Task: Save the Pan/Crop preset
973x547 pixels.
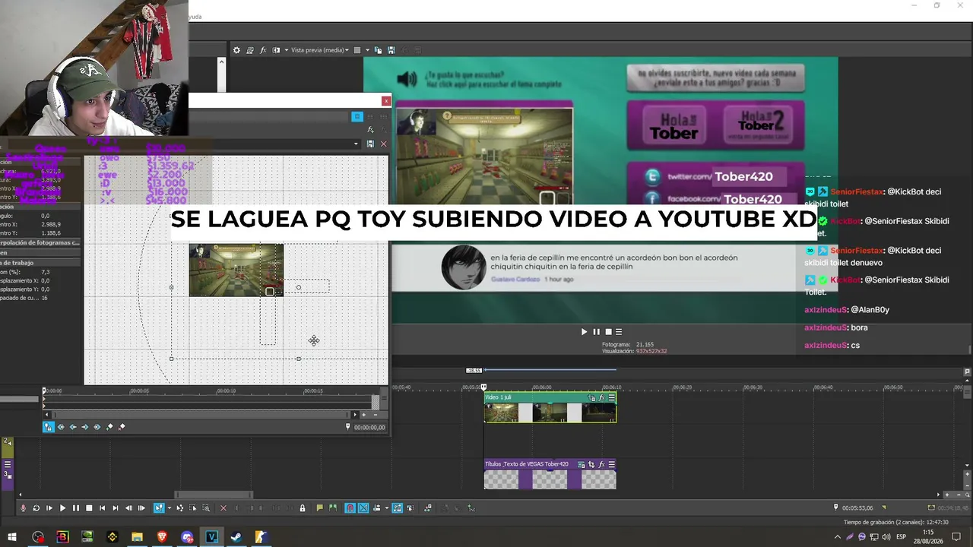Action: (370, 144)
